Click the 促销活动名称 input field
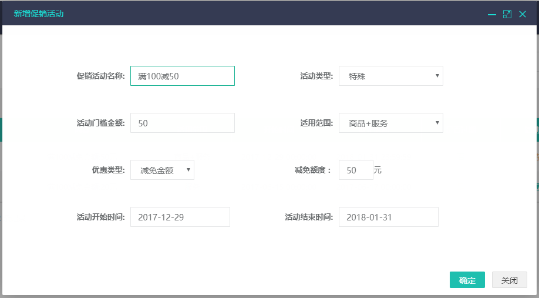This screenshot has height=298, width=539. [x=183, y=76]
